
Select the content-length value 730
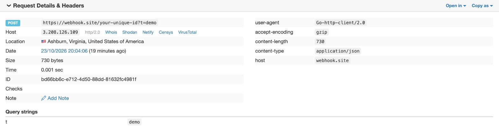320,41
